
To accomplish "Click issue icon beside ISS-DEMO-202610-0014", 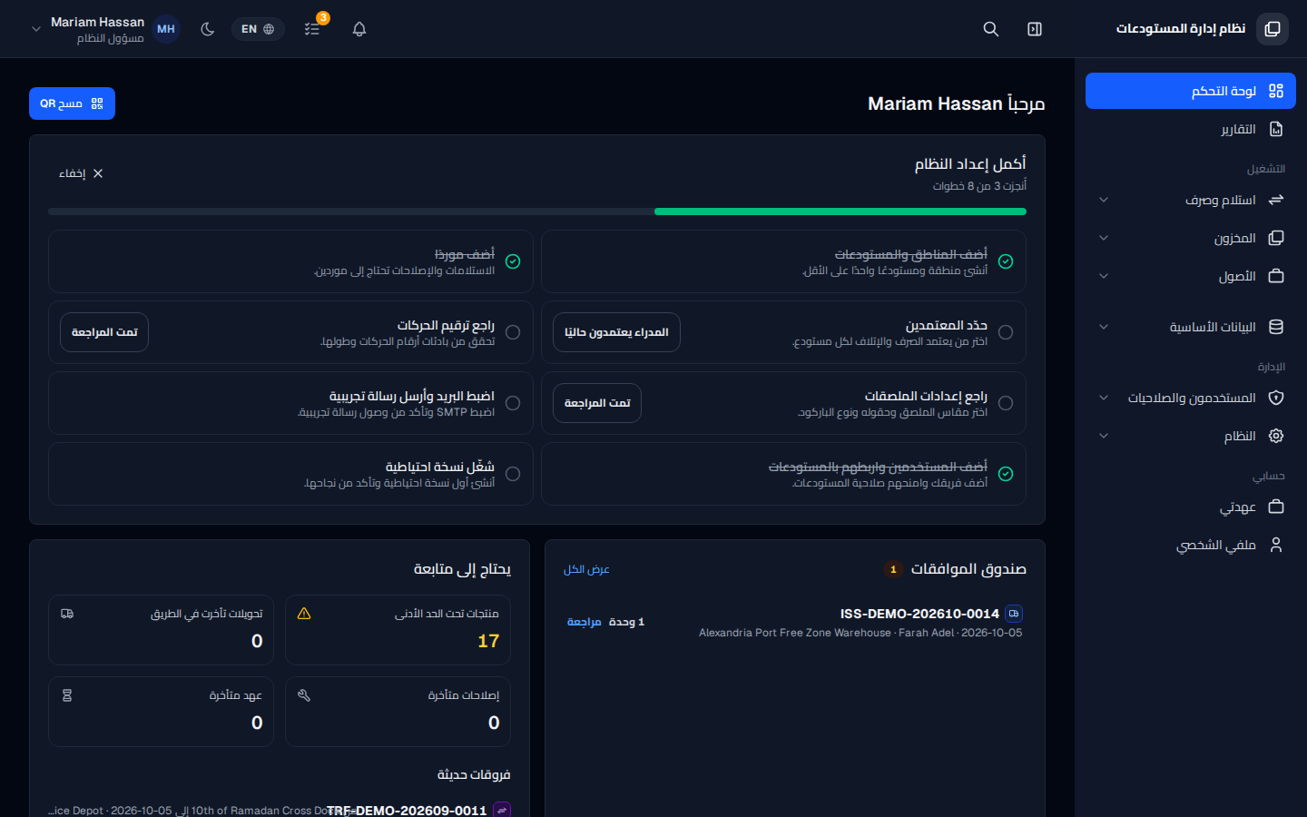I will point(1014,614).
